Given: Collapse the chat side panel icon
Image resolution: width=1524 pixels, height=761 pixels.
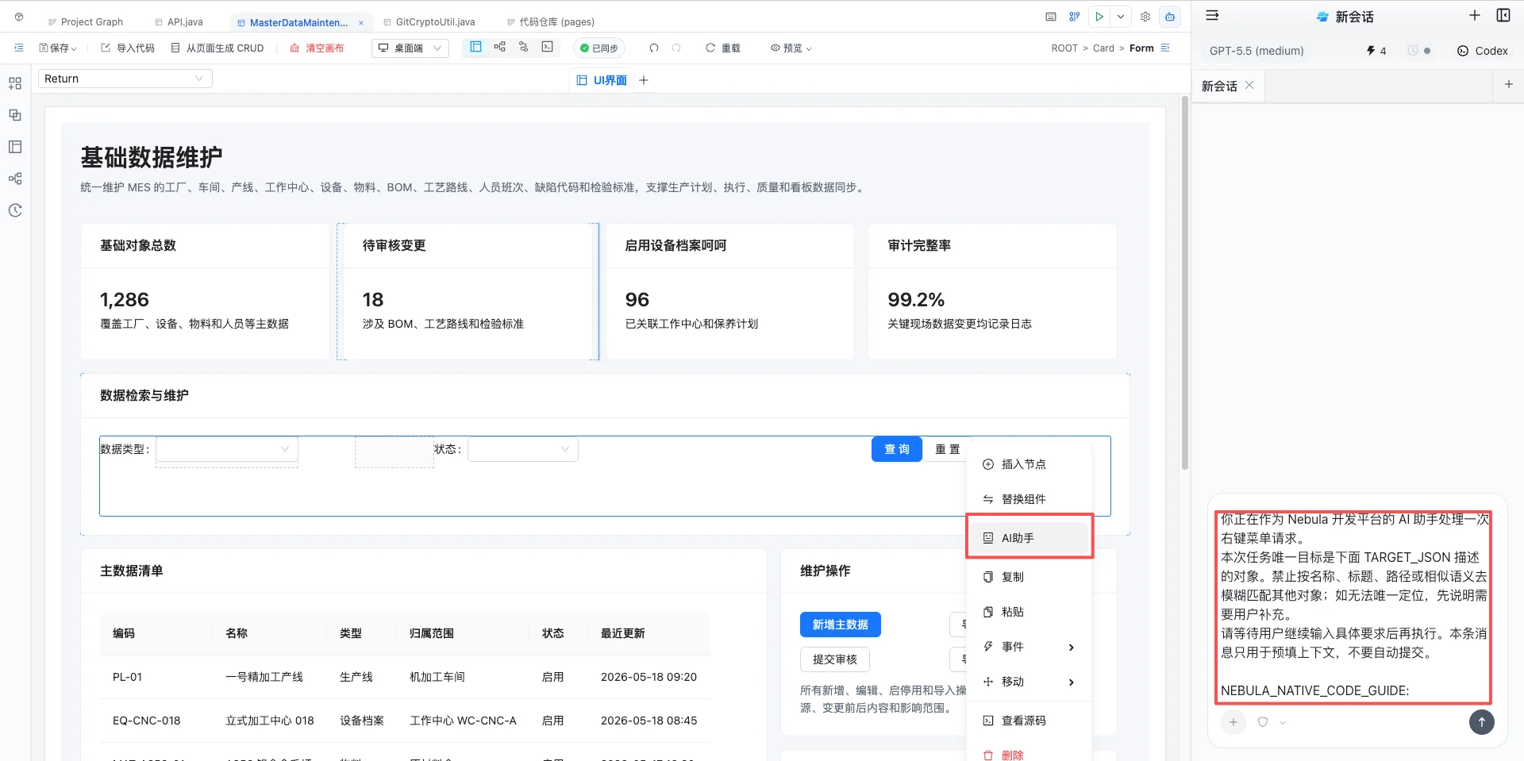Looking at the screenshot, I should tap(1503, 15).
